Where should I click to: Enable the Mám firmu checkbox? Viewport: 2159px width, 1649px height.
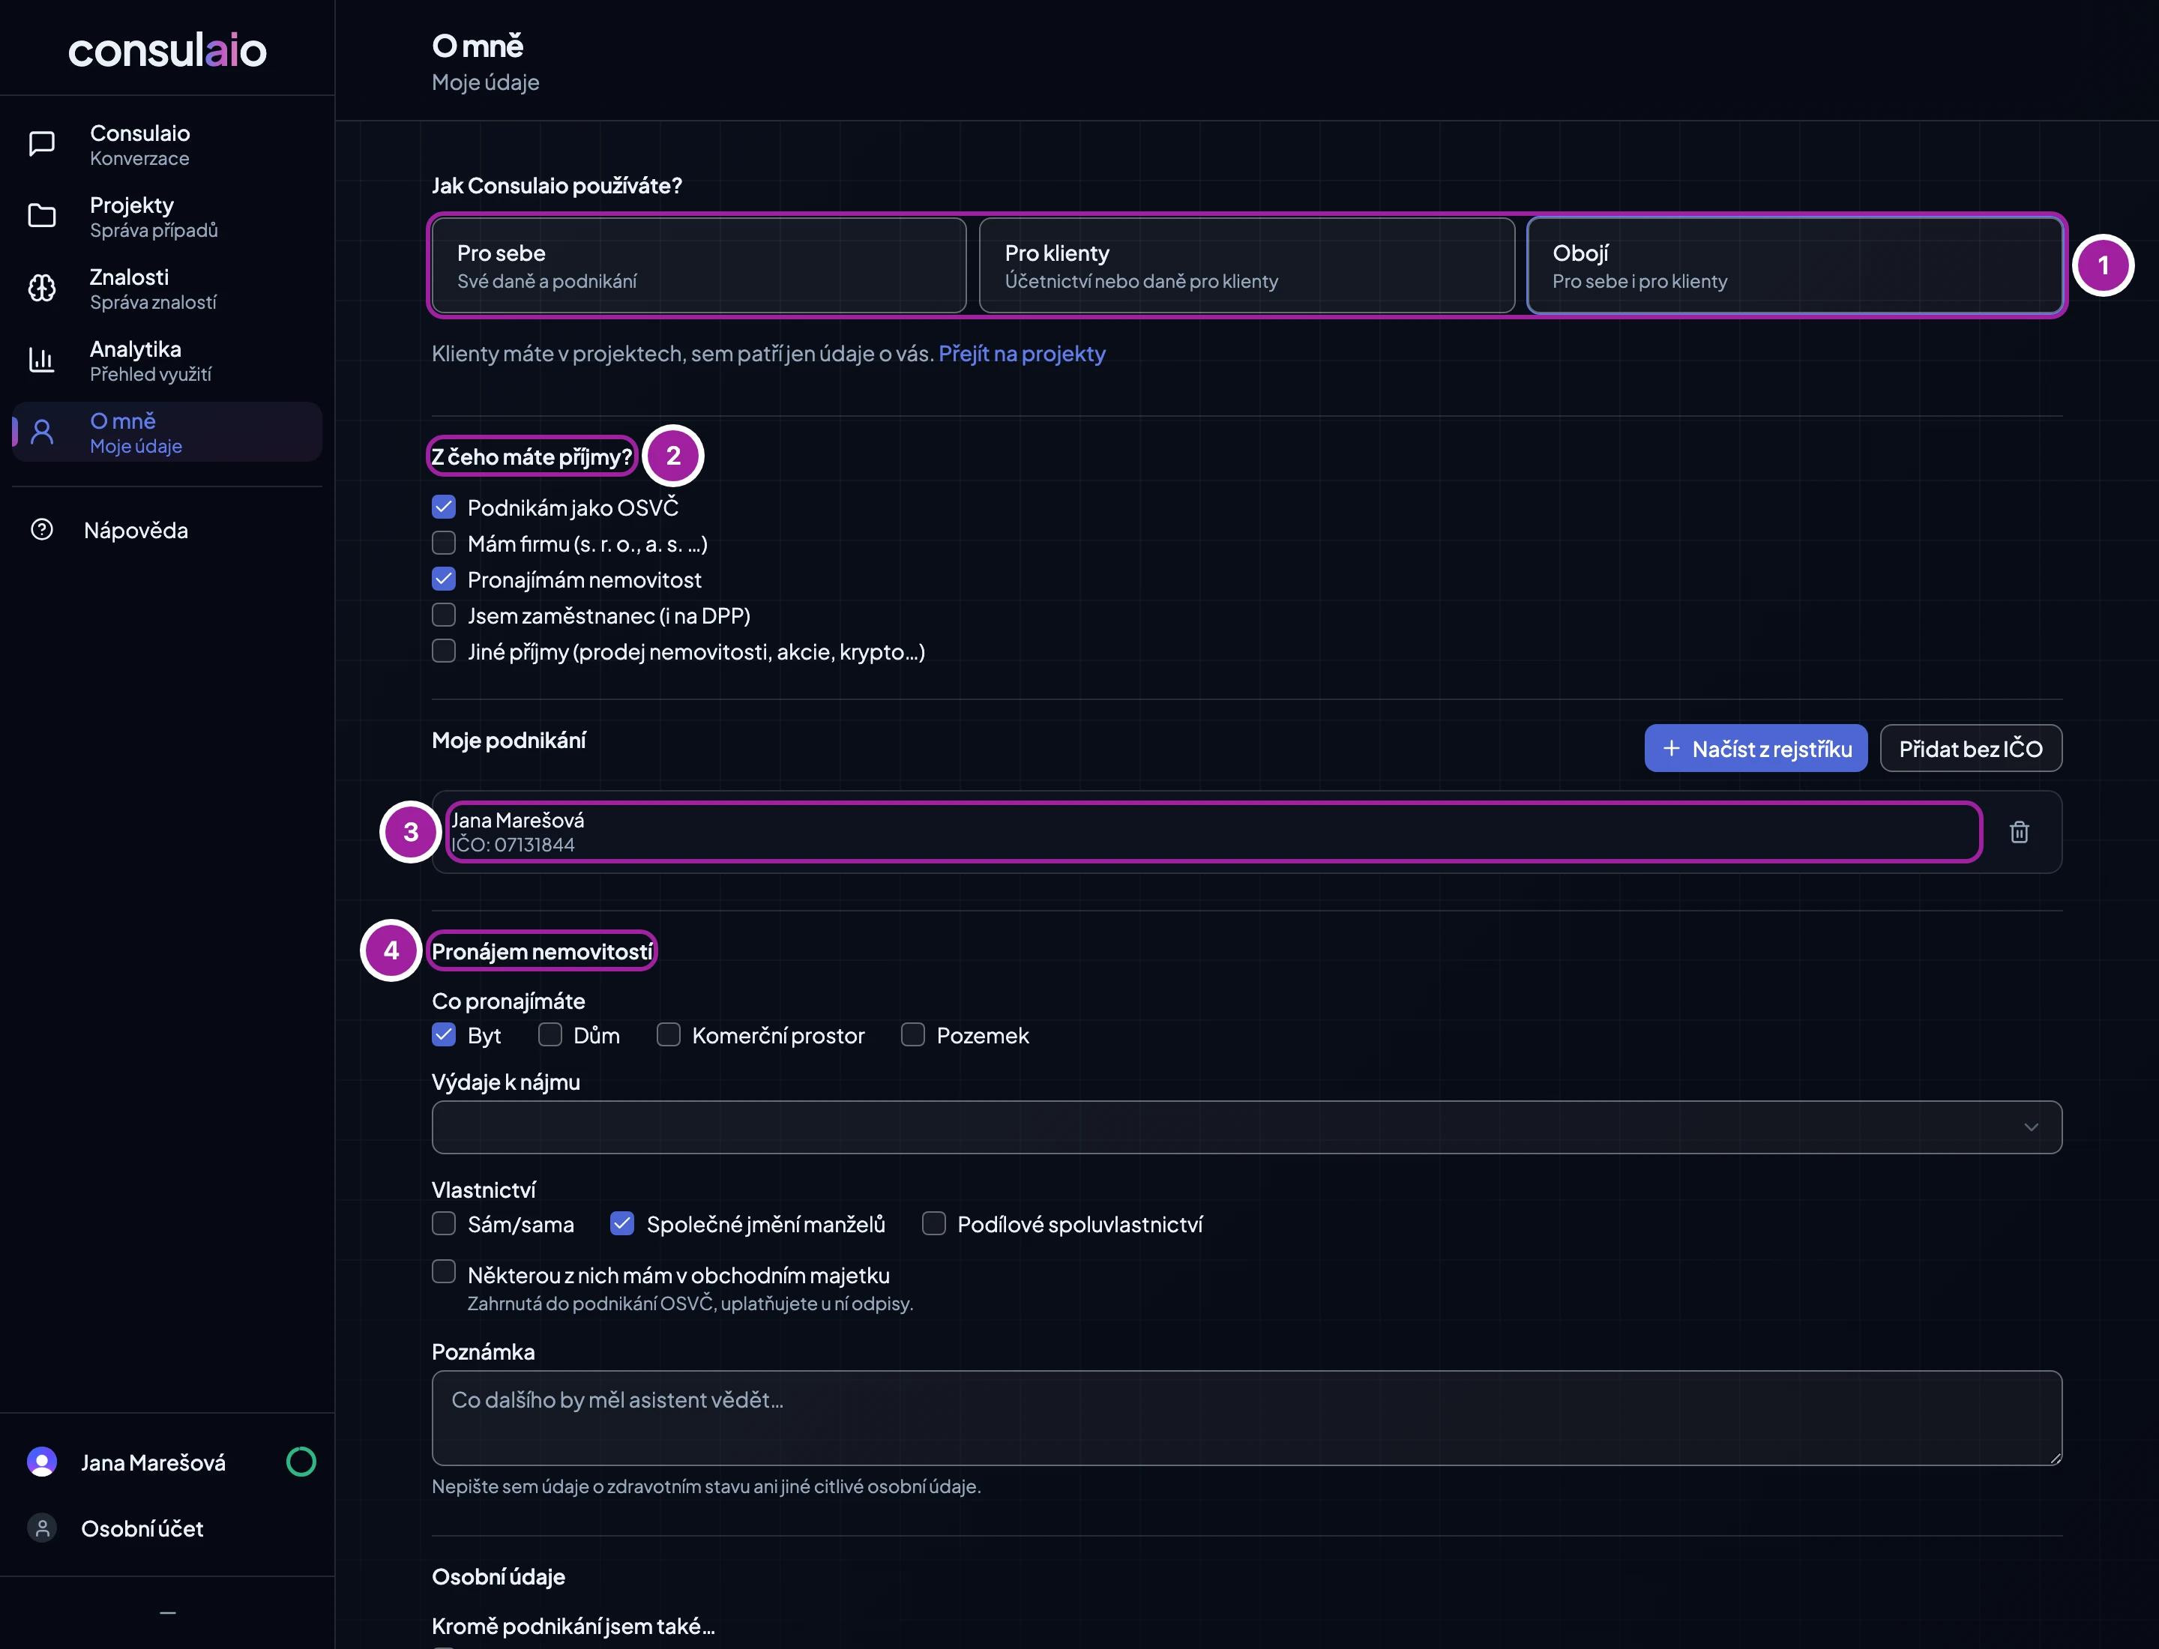pyautogui.click(x=444, y=543)
